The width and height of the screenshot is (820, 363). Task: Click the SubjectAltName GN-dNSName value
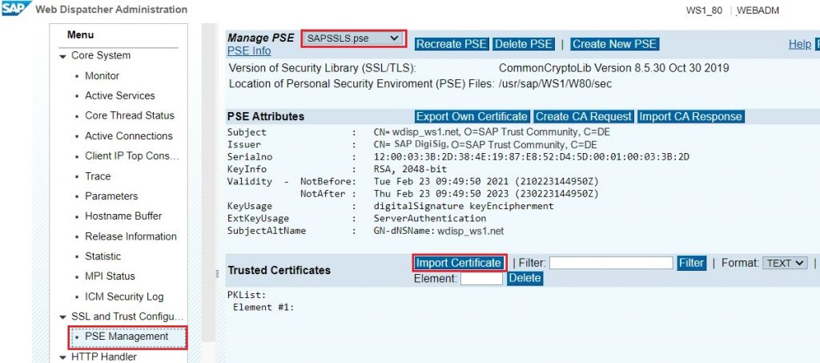point(439,231)
